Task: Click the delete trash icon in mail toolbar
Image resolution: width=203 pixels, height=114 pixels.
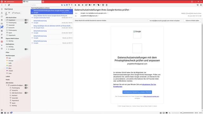Action: (x=107, y=5)
